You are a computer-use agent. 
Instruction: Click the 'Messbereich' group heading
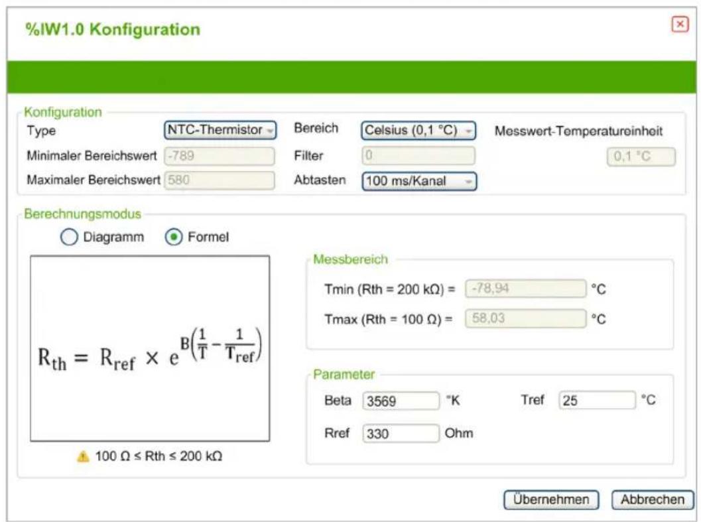(x=350, y=259)
